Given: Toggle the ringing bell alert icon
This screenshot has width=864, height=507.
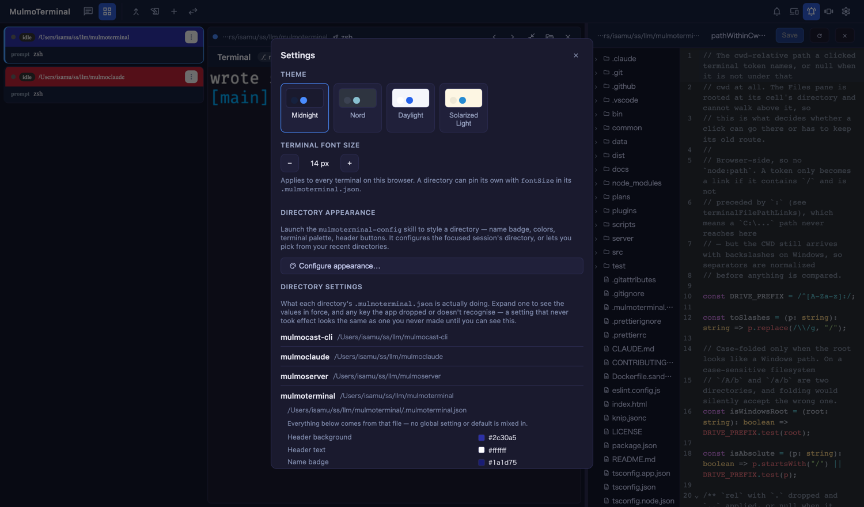Looking at the screenshot, I should (812, 12).
